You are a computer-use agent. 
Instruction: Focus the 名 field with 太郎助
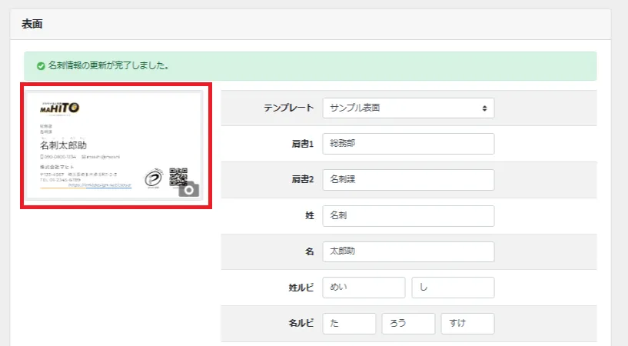click(x=408, y=251)
